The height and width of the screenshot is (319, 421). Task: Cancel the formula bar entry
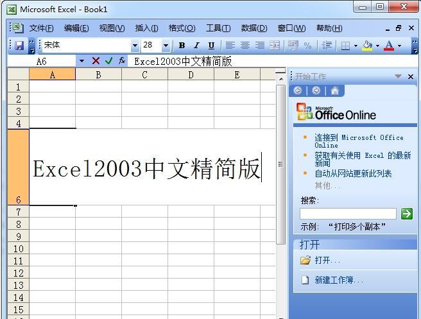coord(96,61)
